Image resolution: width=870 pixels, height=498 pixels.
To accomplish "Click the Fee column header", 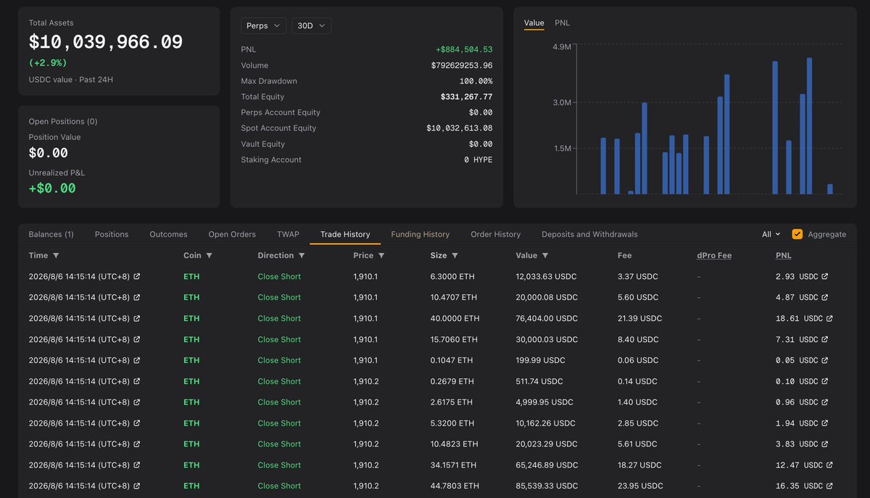I will click(x=625, y=255).
